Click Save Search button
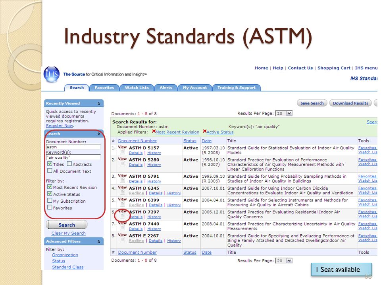 (312, 103)
